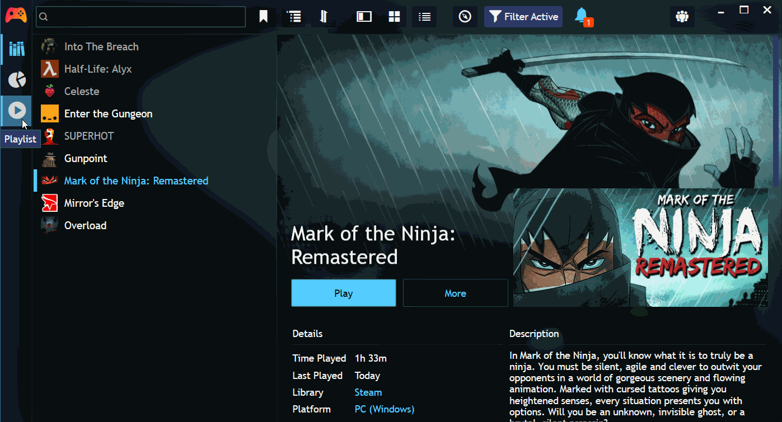Viewport: 782px width, 422px height.
Task: Open the Playnite main menu controller icon
Action: pyautogui.click(x=16, y=16)
